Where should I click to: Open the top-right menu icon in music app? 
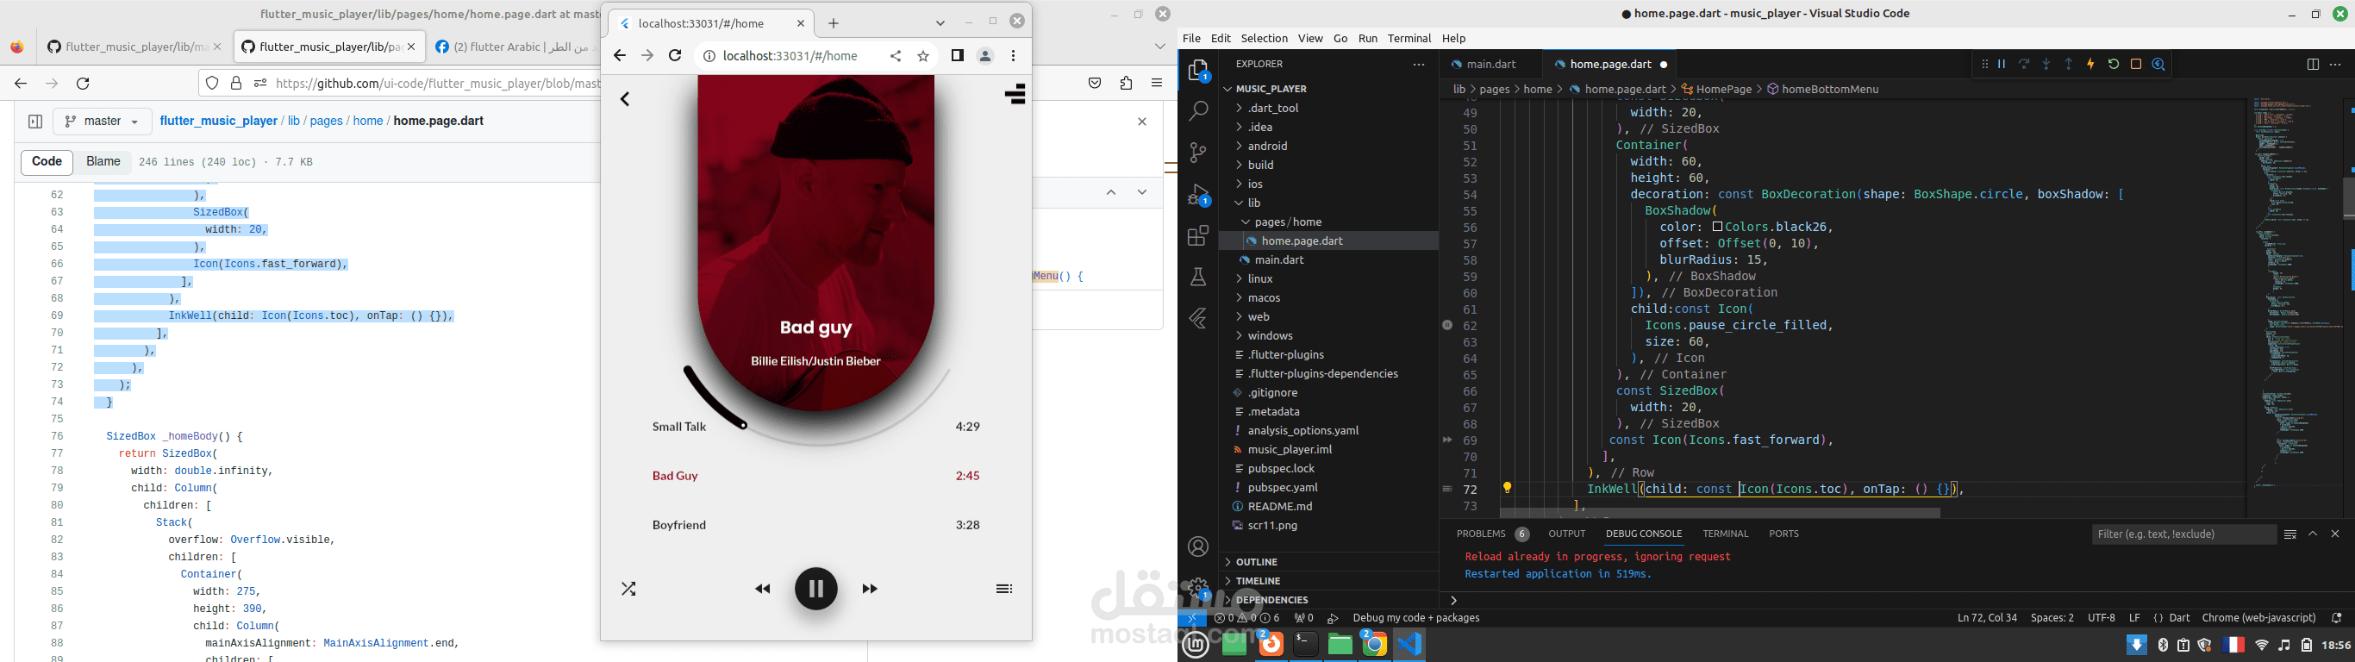pos(1015,94)
